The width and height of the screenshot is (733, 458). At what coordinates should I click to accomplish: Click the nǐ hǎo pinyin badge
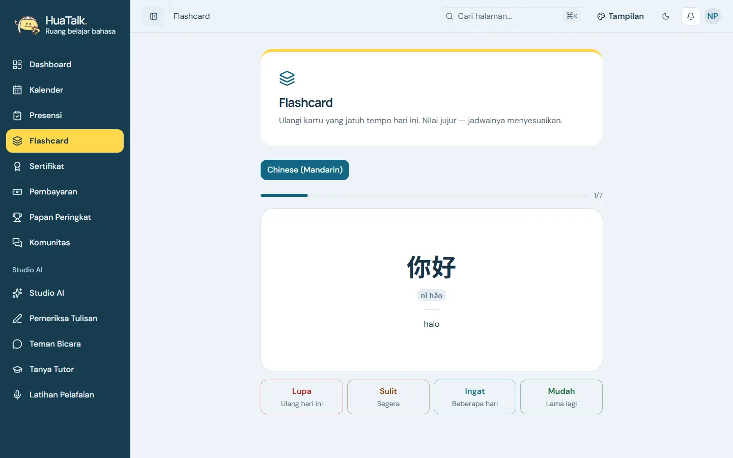[432, 296]
